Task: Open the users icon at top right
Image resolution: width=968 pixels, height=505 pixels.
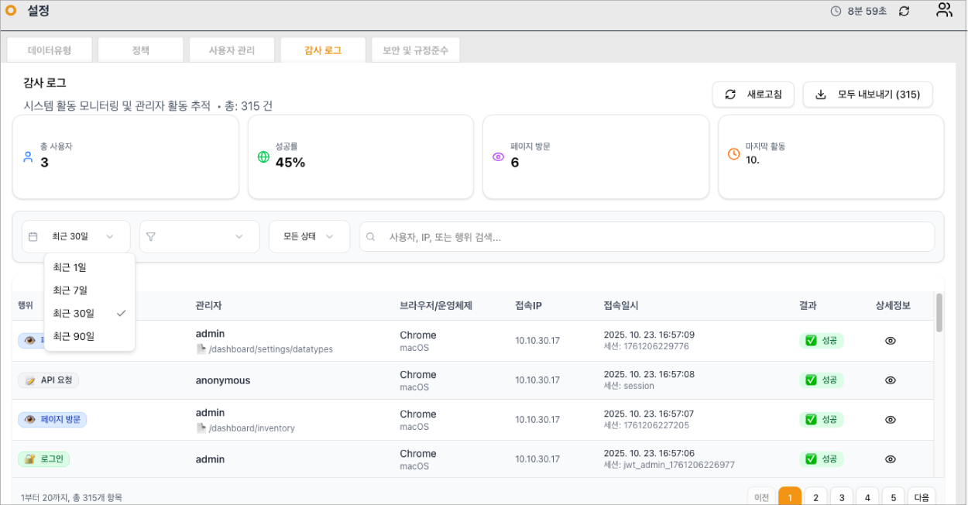Action: click(944, 10)
